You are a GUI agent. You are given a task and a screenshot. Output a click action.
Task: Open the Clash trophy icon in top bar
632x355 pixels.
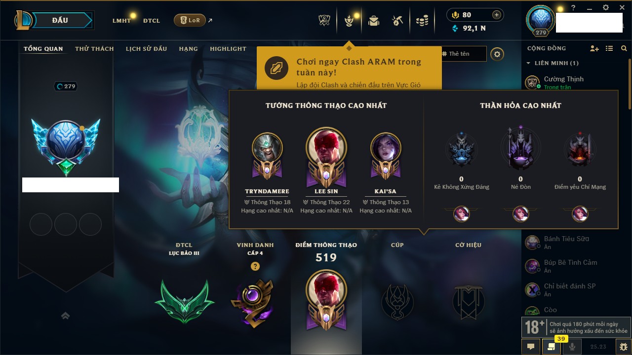click(x=325, y=21)
